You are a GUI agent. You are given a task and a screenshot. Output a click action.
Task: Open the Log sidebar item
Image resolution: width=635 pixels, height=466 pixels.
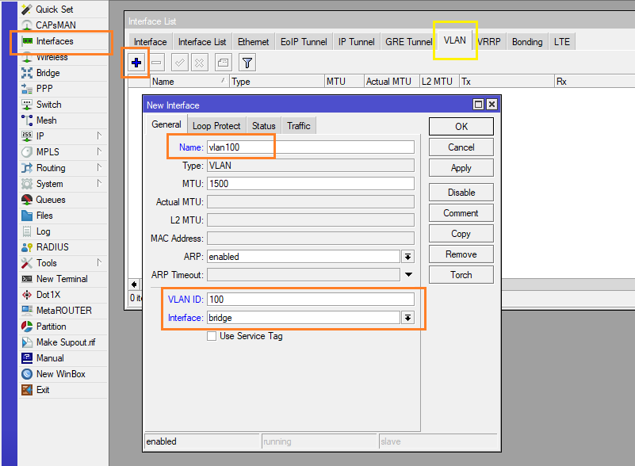coord(43,231)
